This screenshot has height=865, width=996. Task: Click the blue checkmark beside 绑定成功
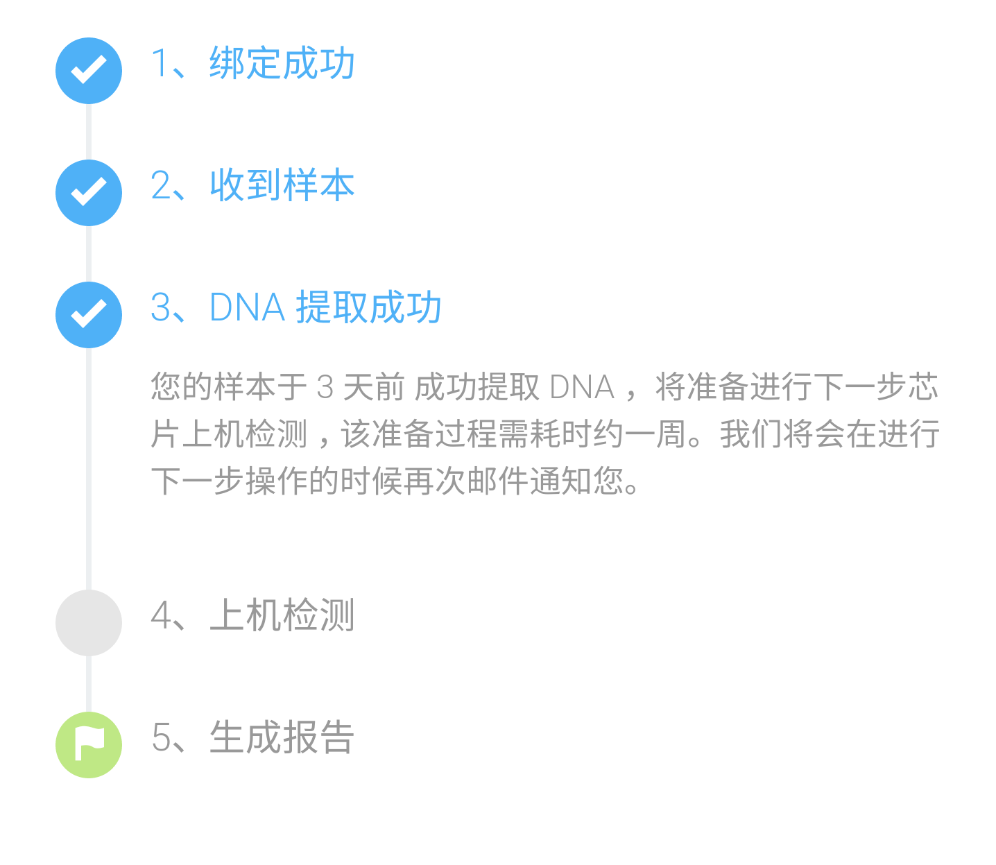[x=89, y=70]
